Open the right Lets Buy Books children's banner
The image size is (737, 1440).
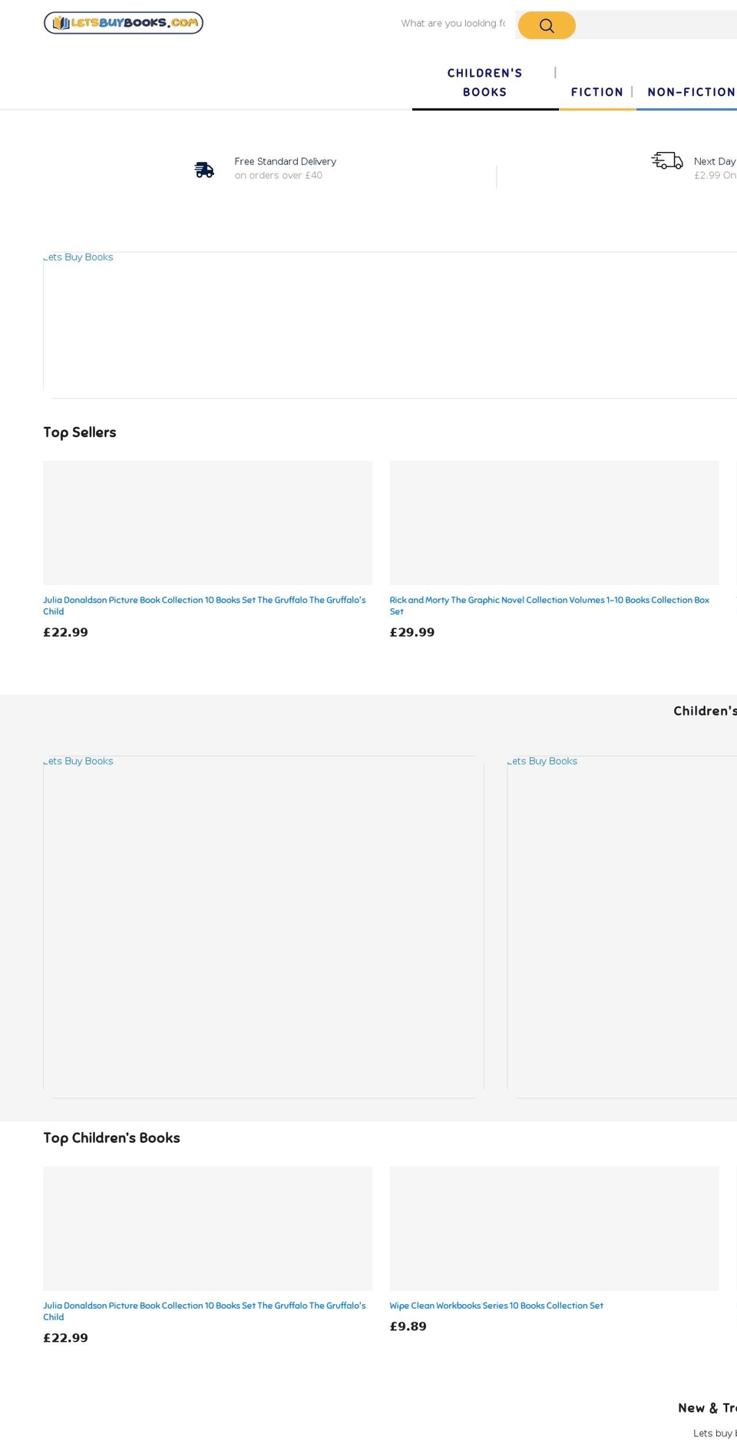tap(622, 927)
